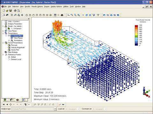Viewport: 153px width, 114px height.
Task: Click the Save floppy disk icon
Action: coord(11,11)
